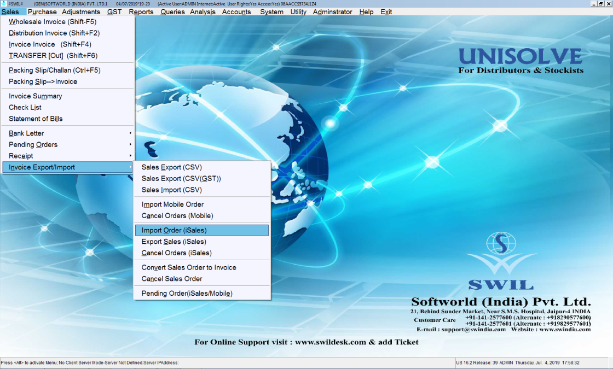
Task: Open Invoice Summary
Action: tap(68, 96)
